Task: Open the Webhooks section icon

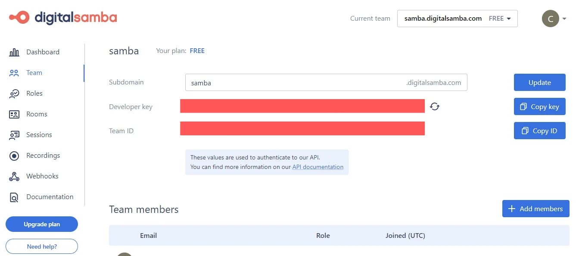Action: (14, 176)
